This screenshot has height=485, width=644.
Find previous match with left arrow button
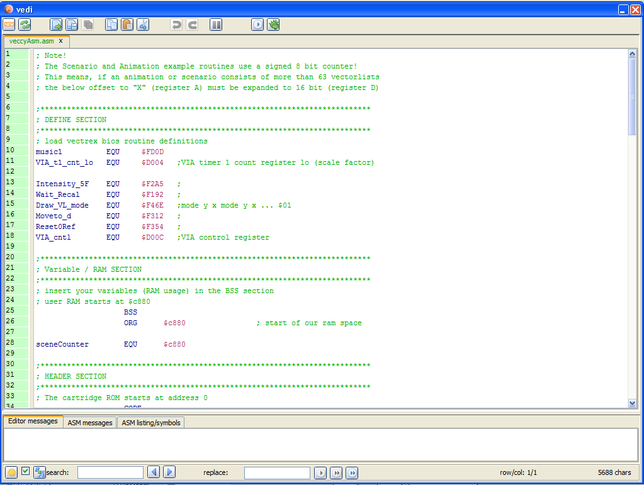pos(154,472)
